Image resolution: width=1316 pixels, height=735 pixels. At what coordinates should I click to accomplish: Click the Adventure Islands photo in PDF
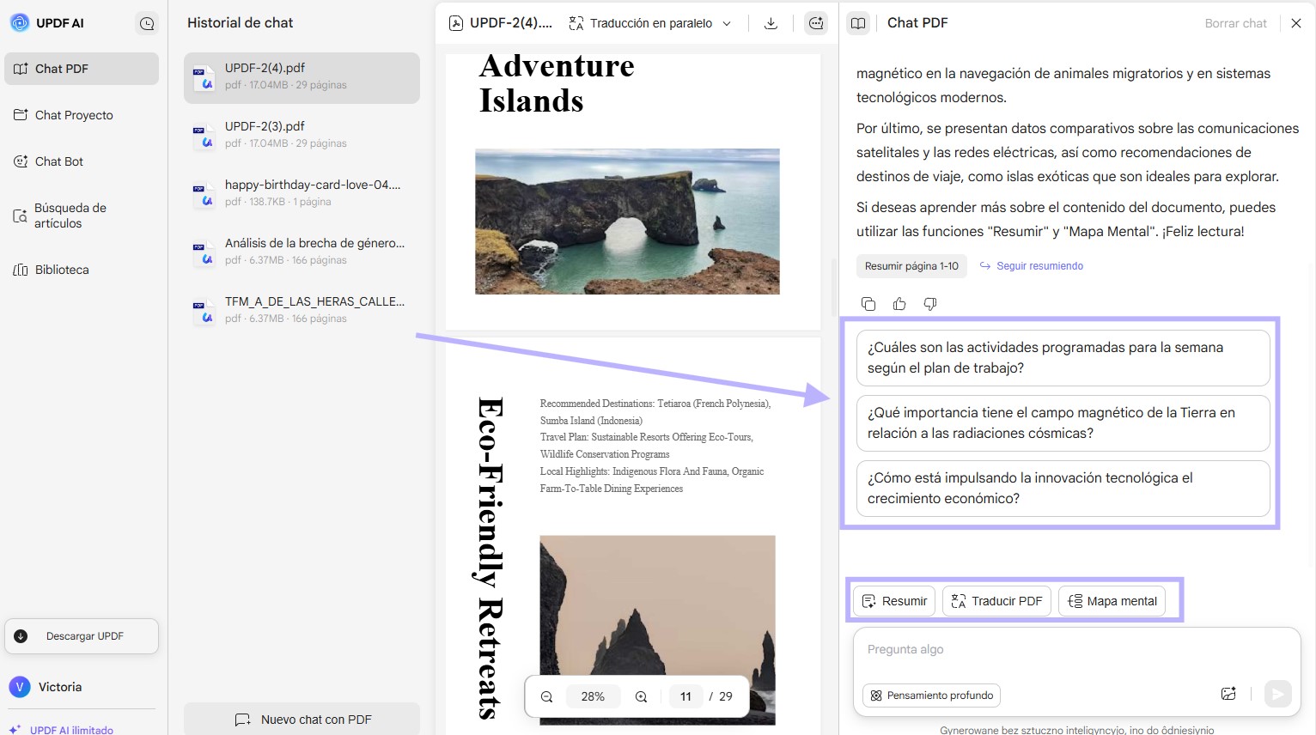click(627, 222)
